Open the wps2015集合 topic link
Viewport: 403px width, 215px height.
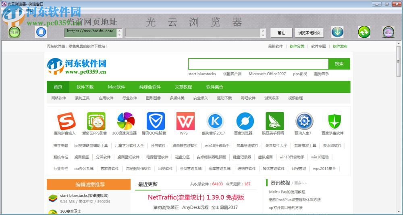[x=324, y=169]
